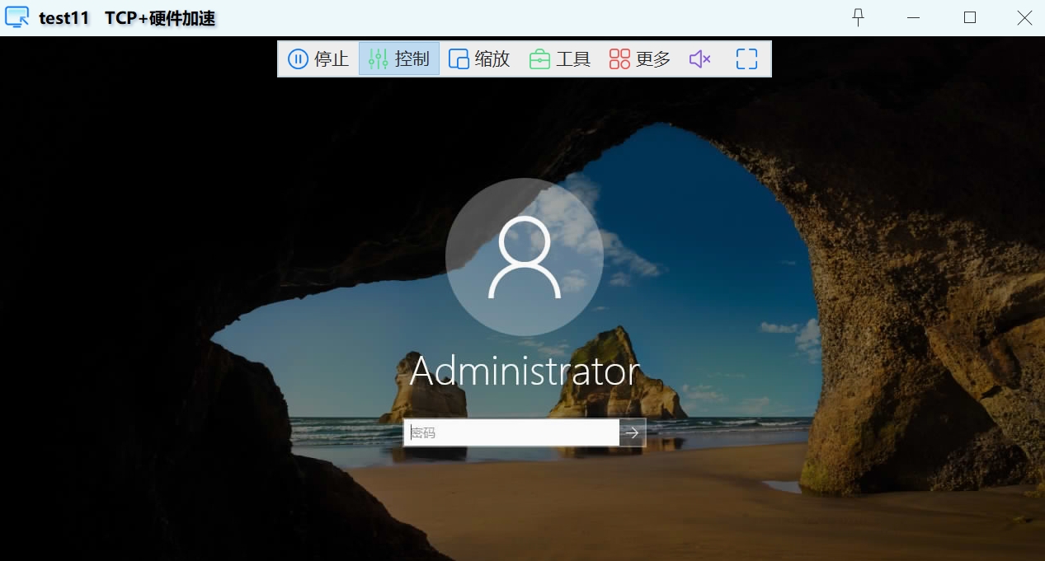Expand the 缩放 scaling options label
The image size is (1045, 561).
(492, 59)
